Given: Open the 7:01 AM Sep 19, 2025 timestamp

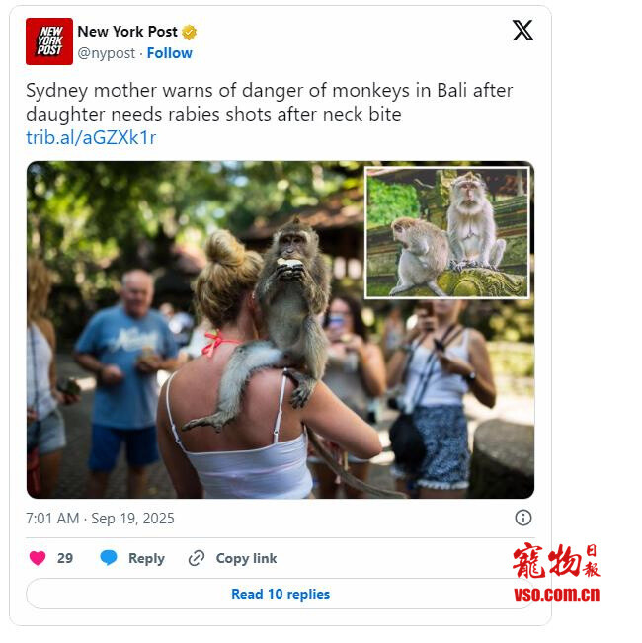Looking at the screenshot, I should coord(100,519).
